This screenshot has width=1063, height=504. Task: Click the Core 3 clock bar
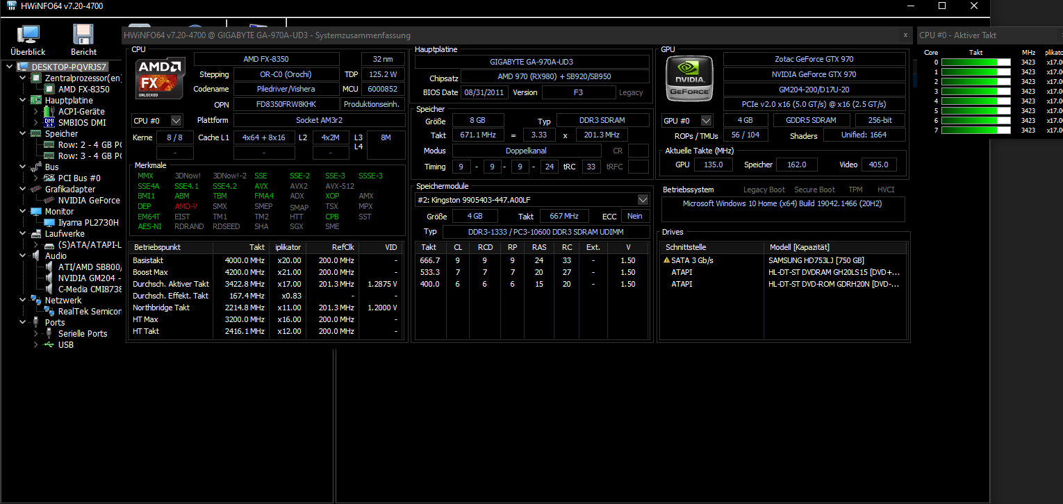point(975,91)
